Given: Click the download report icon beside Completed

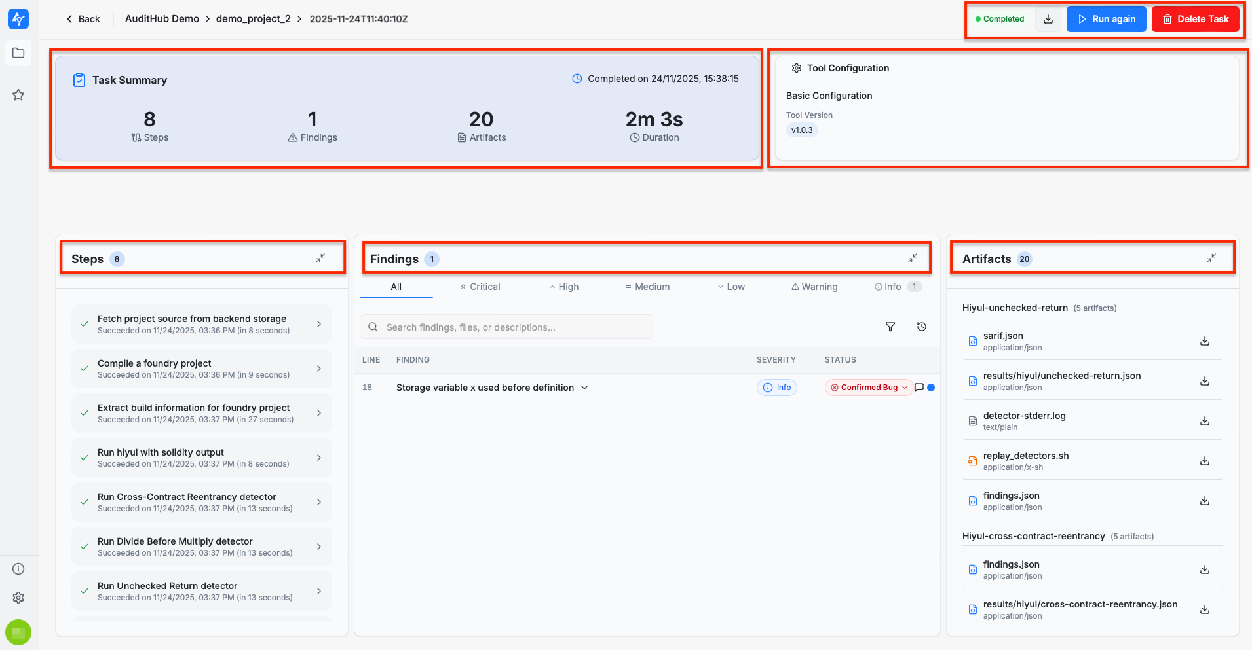Looking at the screenshot, I should point(1048,19).
